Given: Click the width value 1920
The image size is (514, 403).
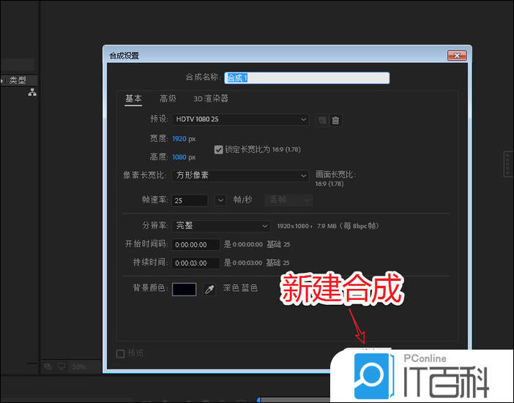Looking at the screenshot, I should (x=179, y=139).
